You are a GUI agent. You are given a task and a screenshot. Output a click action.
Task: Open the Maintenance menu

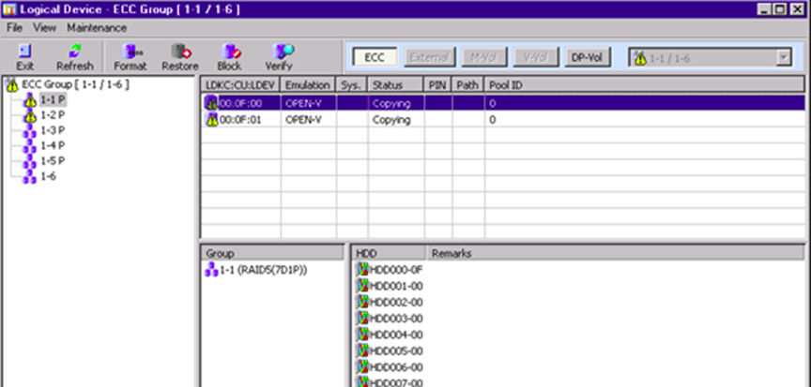pyautogui.click(x=96, y=28)
